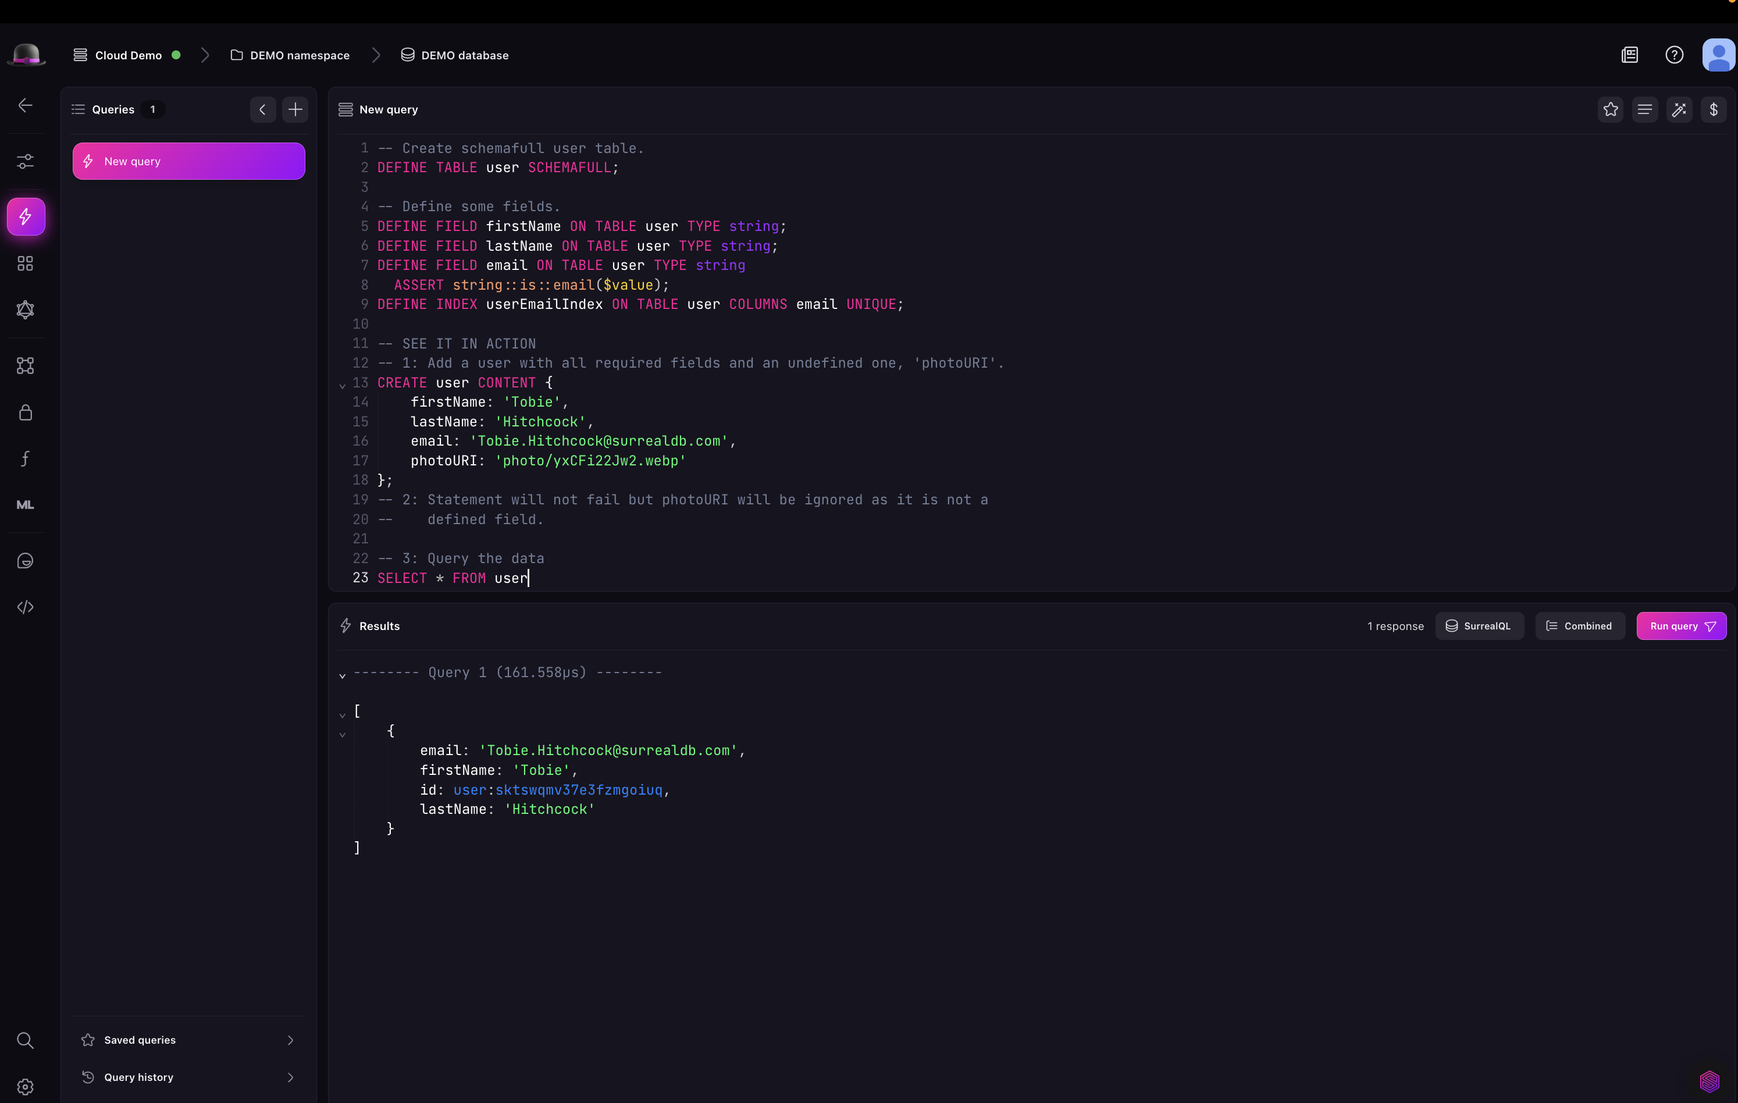Open the Explorer grid icon in sidebar
Image resolution: width=1738 pixels, height=1103 pixels.
pyautogui.click(x=25, y=264)
